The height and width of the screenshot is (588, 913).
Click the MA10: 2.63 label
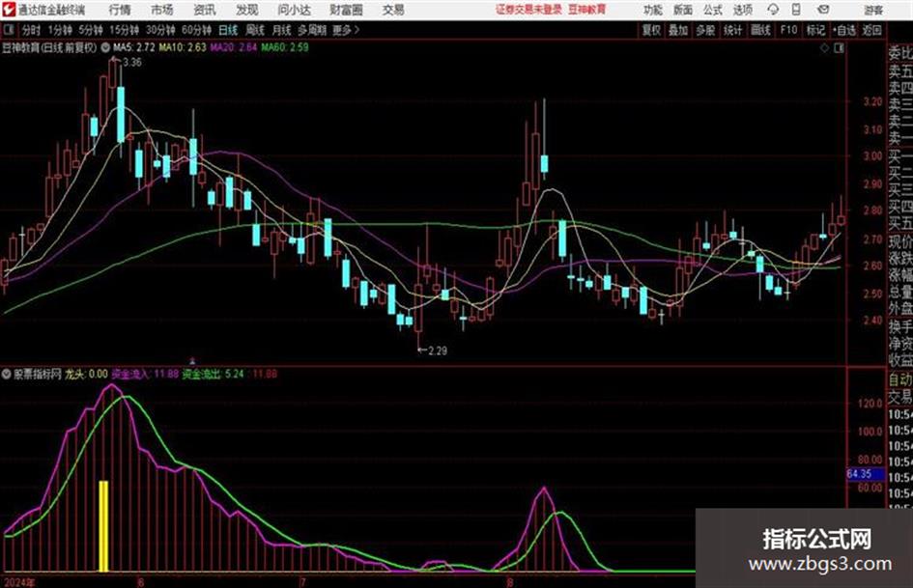183,47
